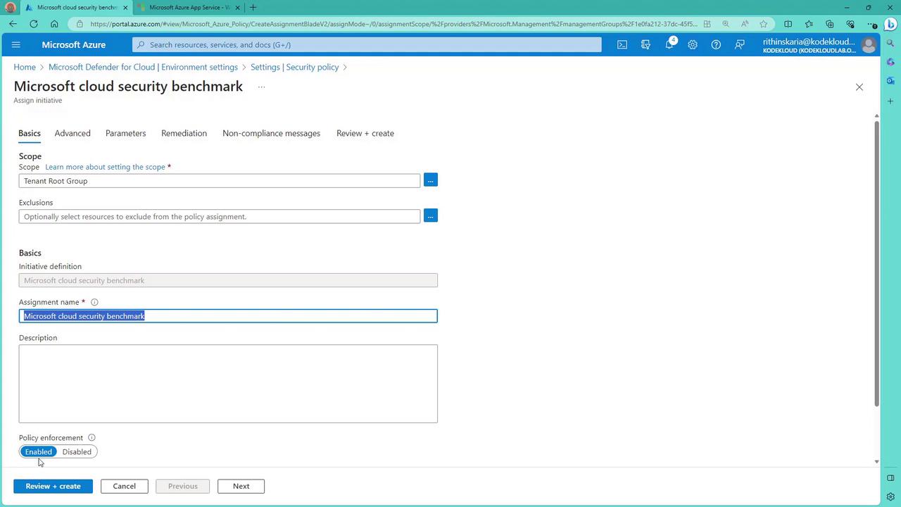Click the browser address bar URL
The width and height of the screenshot is (901, 507).
pyautogui.click(x=394, y=24)
